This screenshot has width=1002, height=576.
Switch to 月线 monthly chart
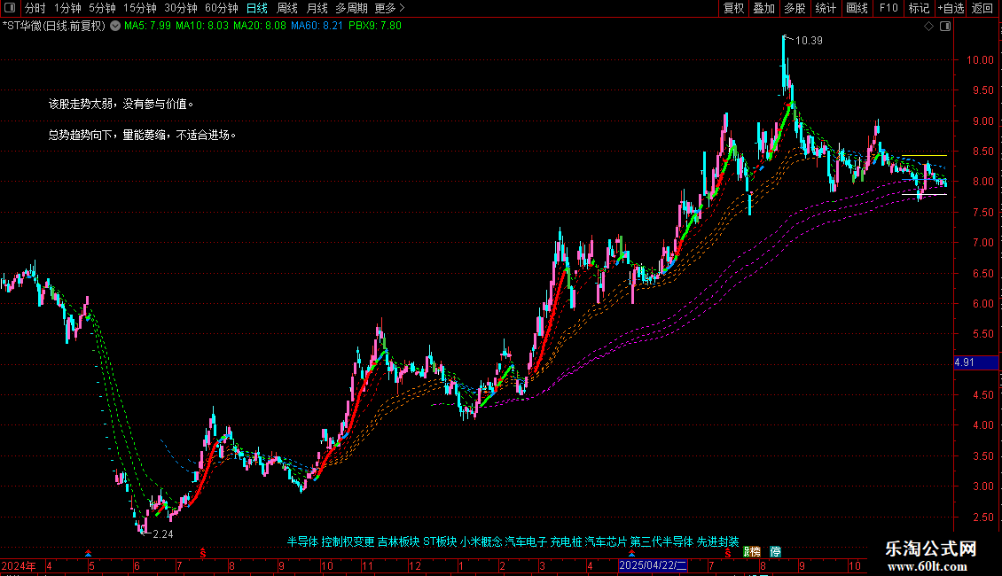(317, 8)
